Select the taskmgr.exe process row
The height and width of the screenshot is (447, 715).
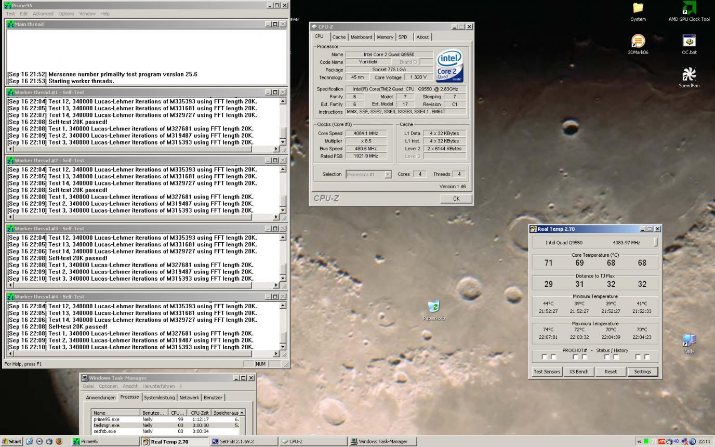pos(165,425)
